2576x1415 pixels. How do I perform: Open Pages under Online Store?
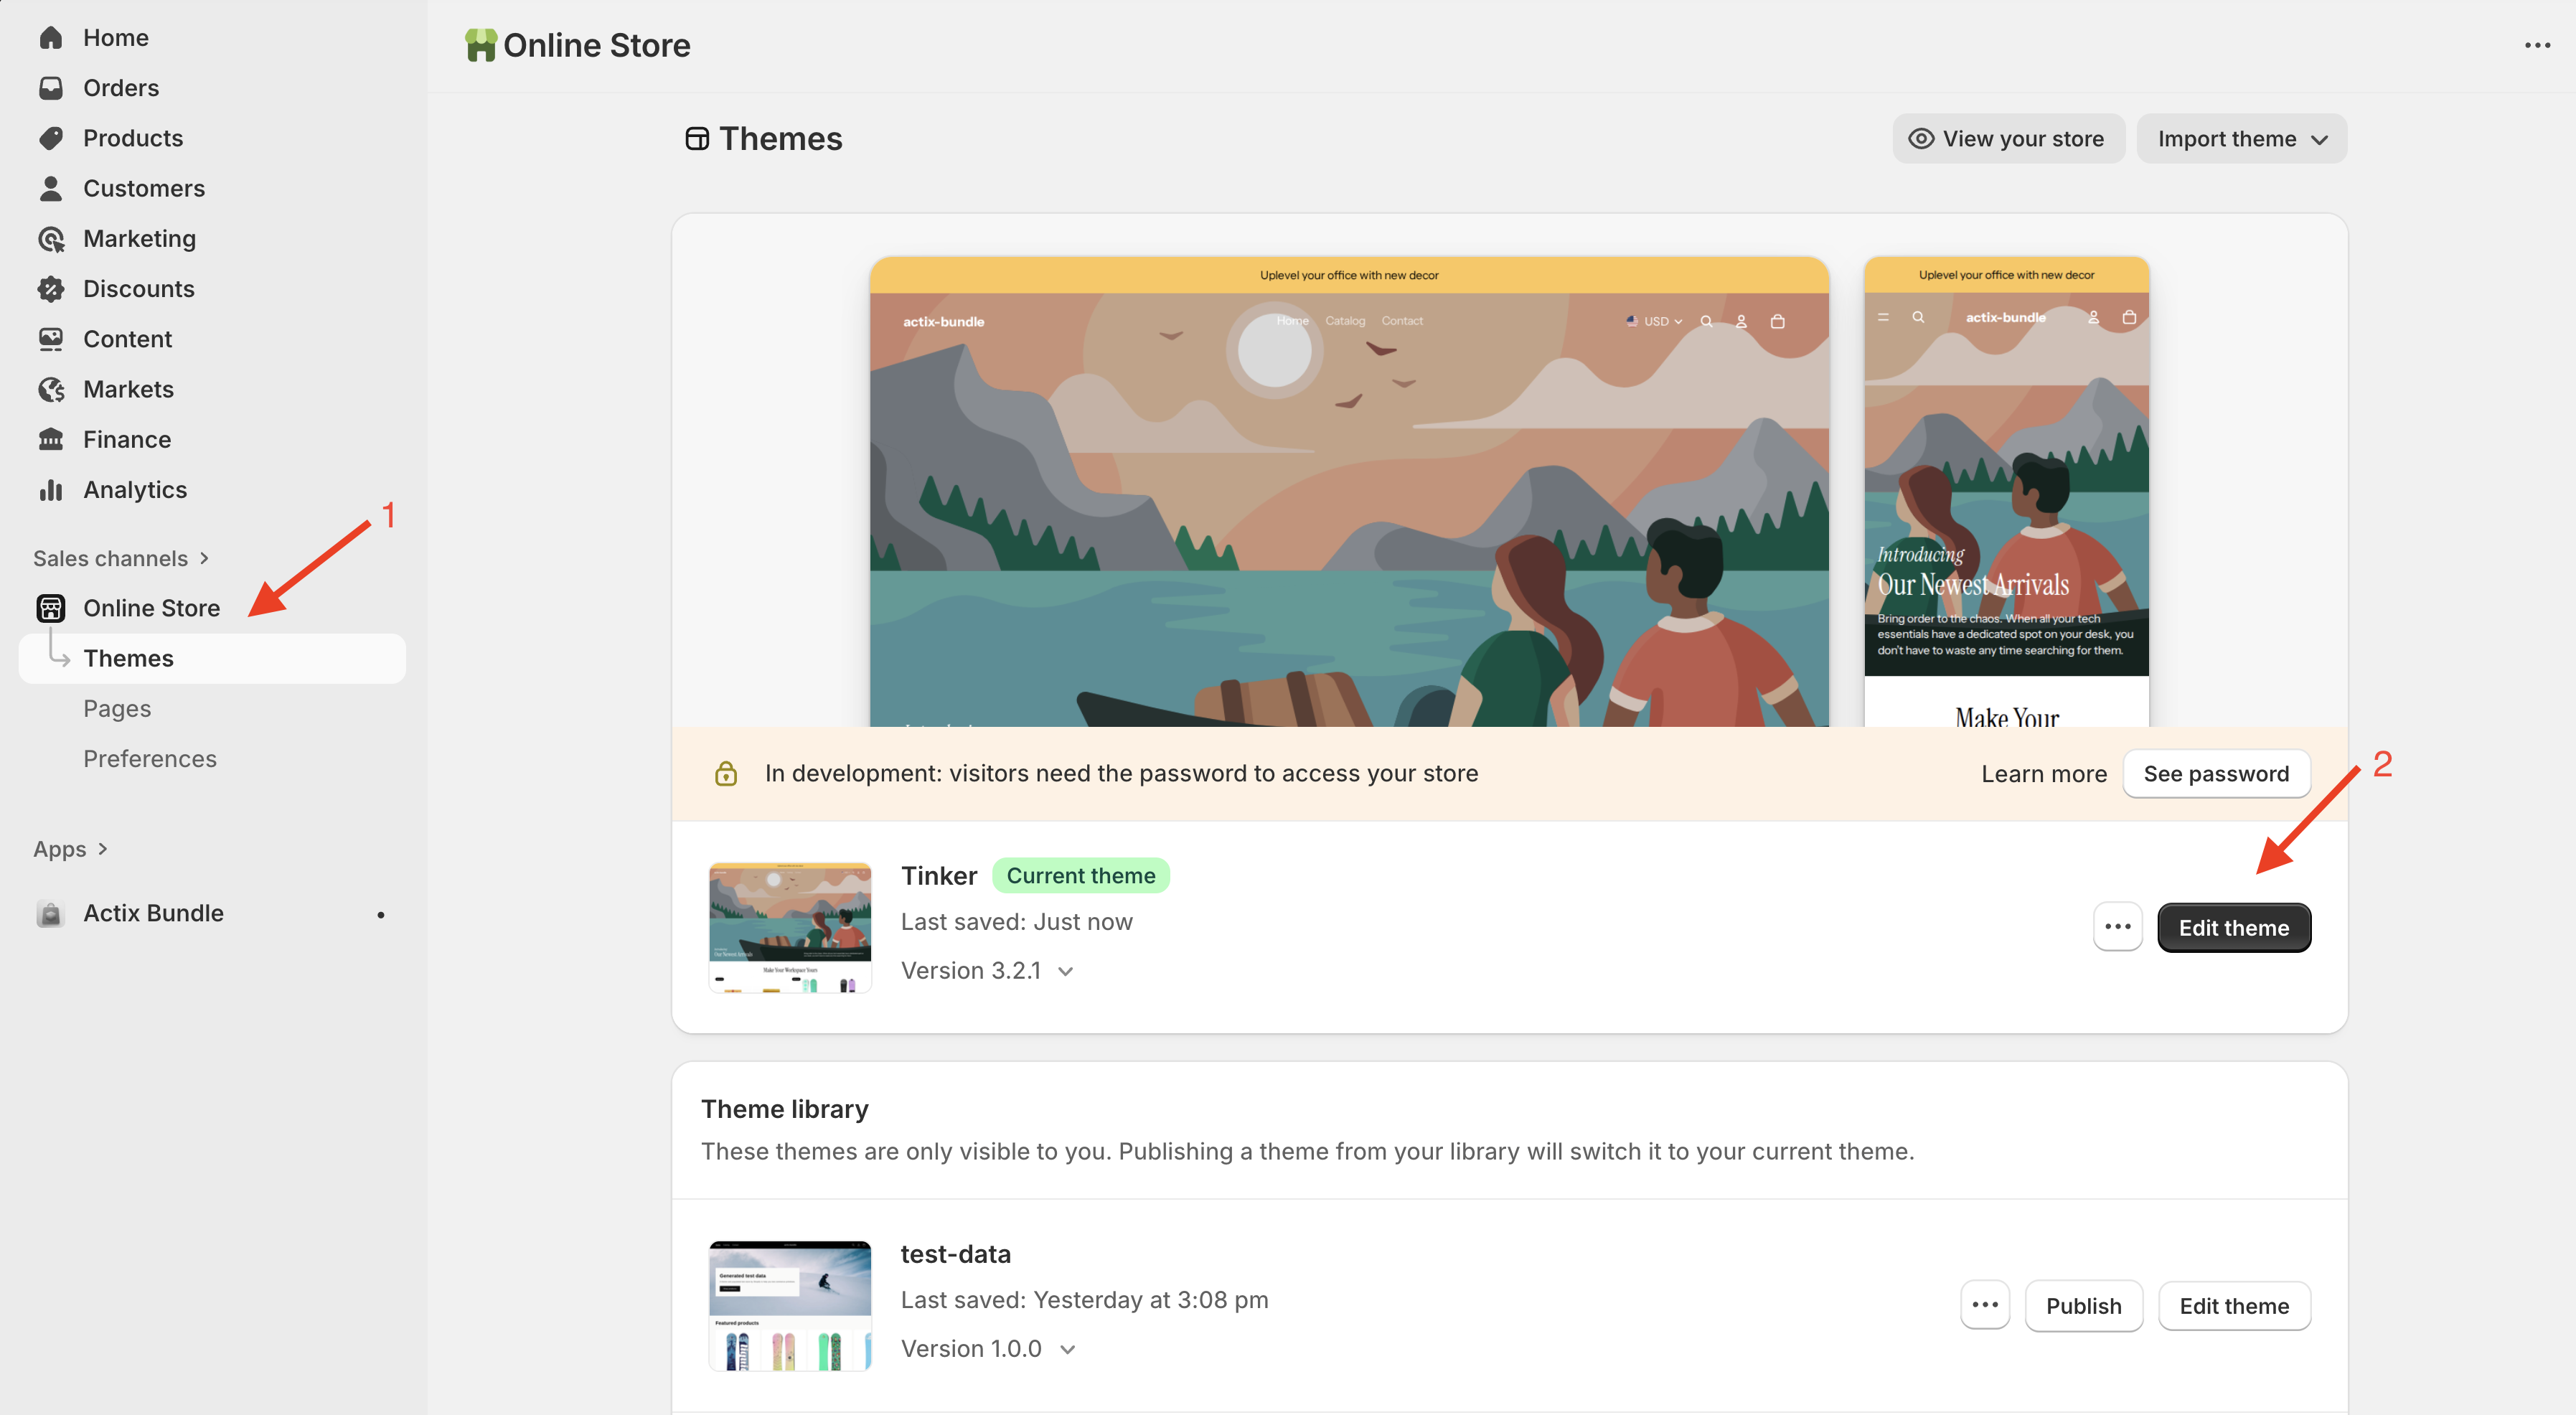(117, 709)
